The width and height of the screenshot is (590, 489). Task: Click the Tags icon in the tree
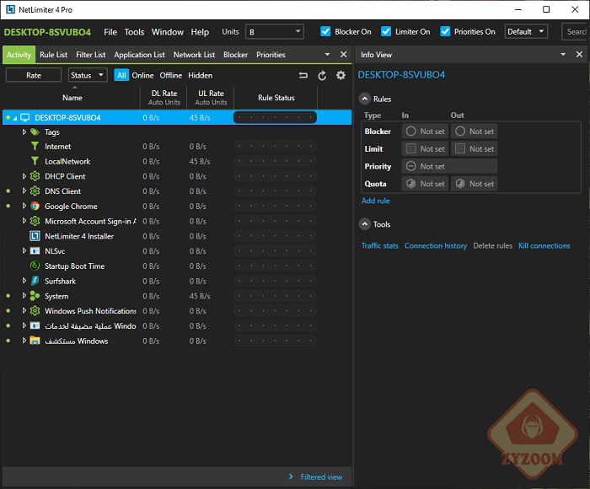click(35, 132)
